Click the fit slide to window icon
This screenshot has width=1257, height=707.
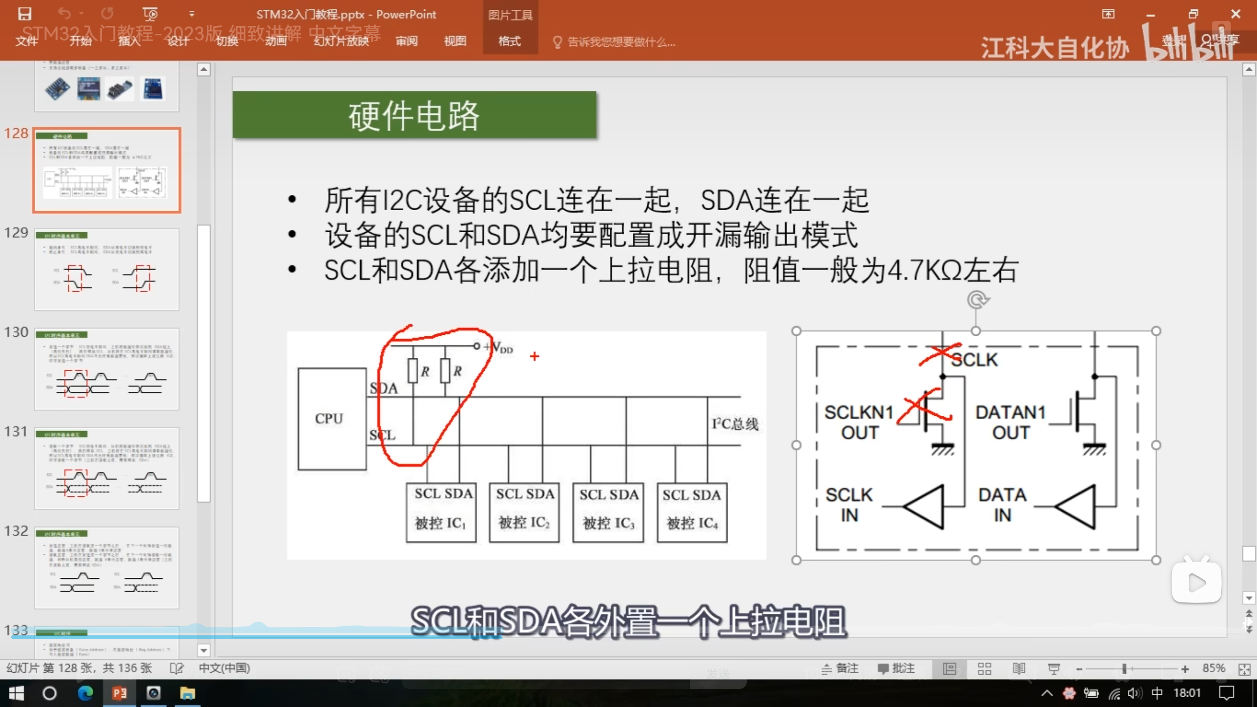point(1244,669)
